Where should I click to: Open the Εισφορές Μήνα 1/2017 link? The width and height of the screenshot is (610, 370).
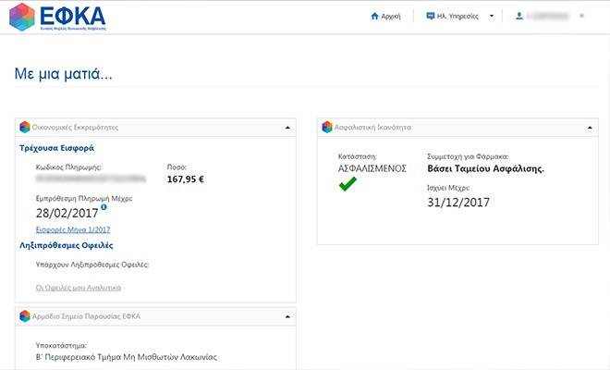point(73,229)
